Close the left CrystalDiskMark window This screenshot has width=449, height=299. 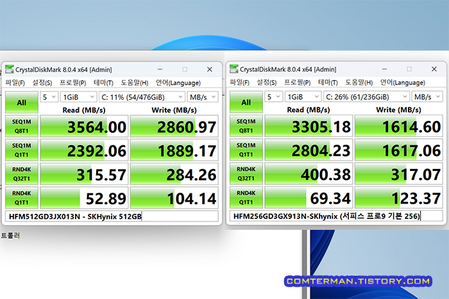(x=210, y=69)
